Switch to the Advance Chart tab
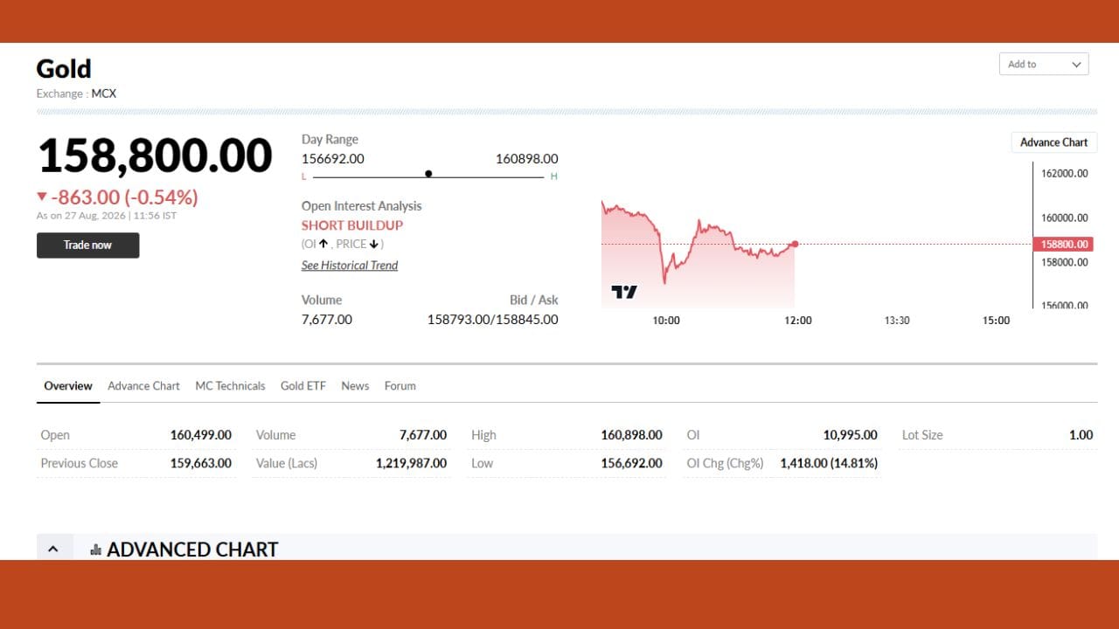This screenshot has height=629, width=1119. (143, 385)
